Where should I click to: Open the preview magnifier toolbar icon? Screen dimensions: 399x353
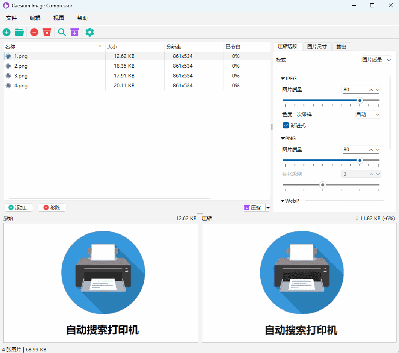click(x=62, y=32)
